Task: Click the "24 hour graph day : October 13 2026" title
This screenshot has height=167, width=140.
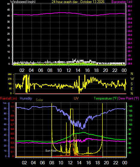Action: (78, 2)
